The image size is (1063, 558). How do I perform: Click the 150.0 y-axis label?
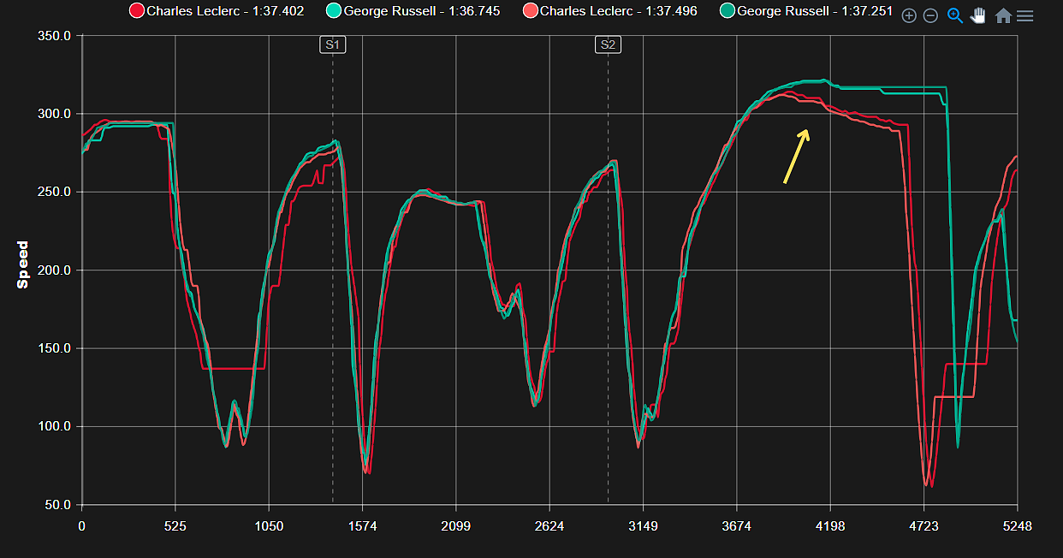pyautogui.click(x=56, y=348)
